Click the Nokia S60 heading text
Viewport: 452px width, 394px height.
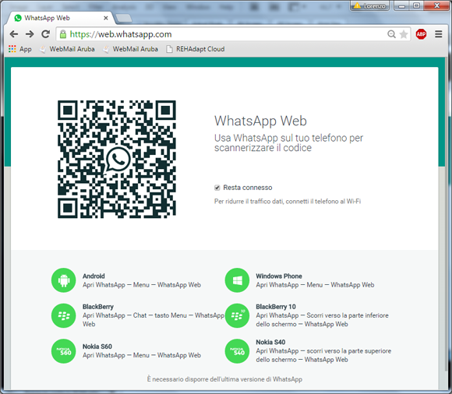pyautogui.click(x=97, y=347)
